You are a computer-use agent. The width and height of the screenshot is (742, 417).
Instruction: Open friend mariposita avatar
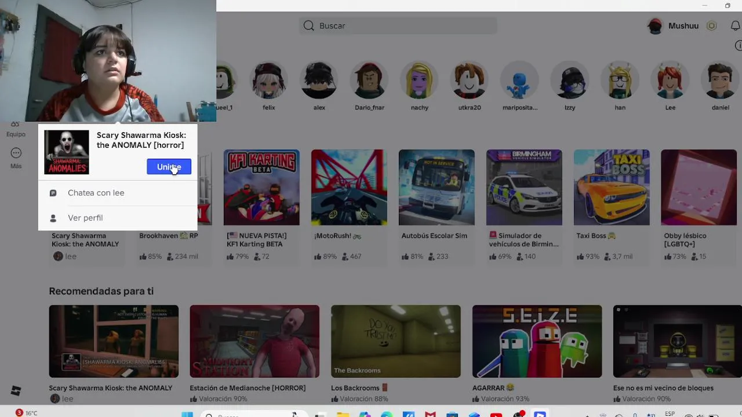(520, 81)
